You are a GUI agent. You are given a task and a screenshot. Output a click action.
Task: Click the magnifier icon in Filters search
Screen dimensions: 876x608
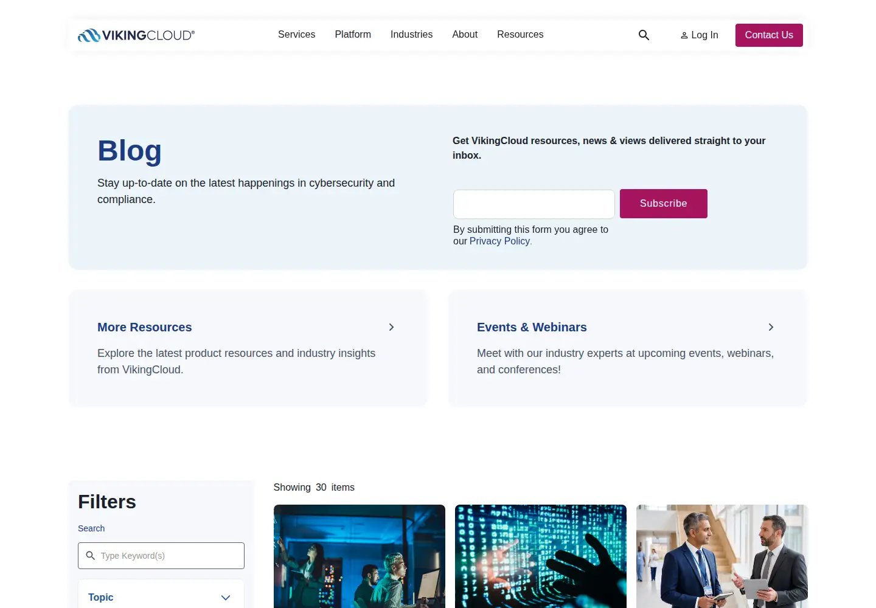click(x=91, y=556)
